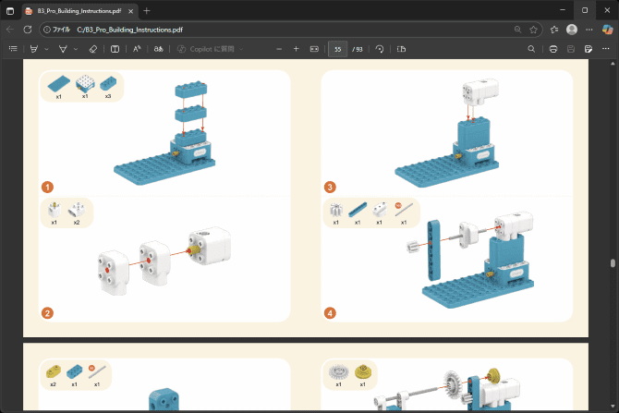Print the PDF document

(x=552, y=48)
